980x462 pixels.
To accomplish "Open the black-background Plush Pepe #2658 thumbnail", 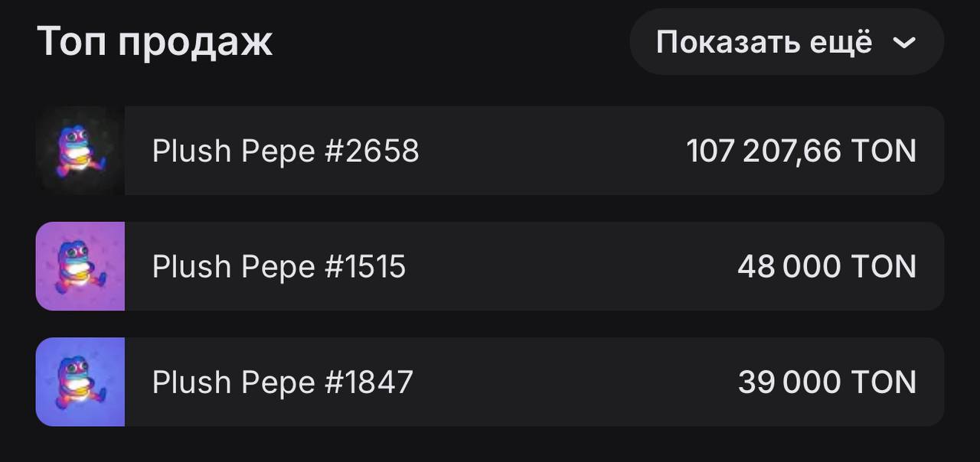I will click(x=80, y=151).
